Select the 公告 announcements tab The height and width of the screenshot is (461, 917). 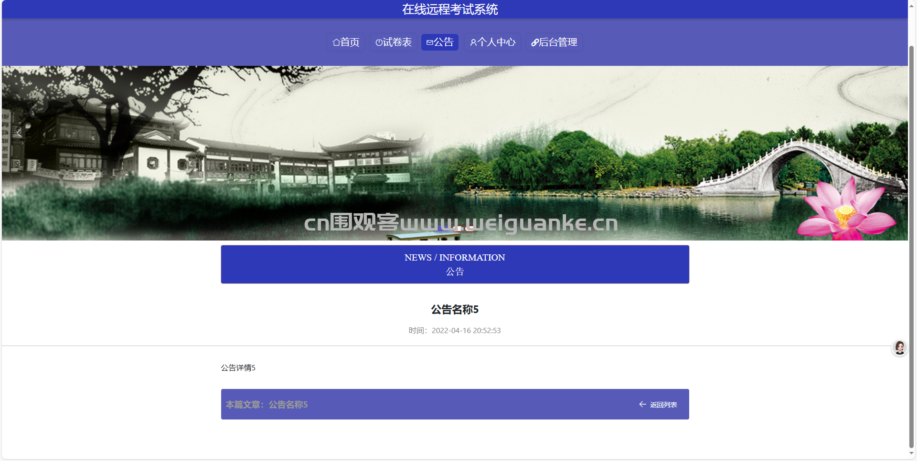pyautogui.click(x=440, y=42)
